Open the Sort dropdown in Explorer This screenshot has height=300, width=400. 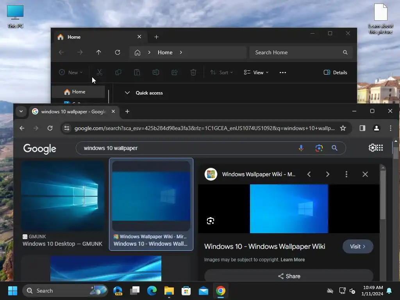pyautogui.click(x=221, y=72)
